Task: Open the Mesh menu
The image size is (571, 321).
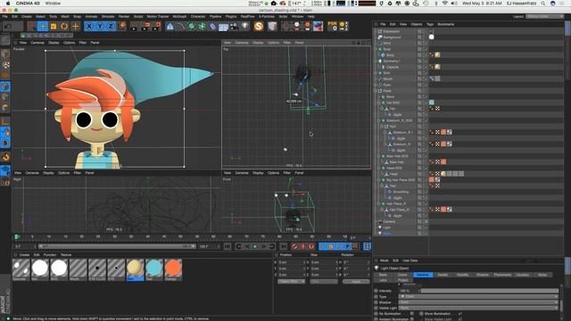Action: click(65, 17)
